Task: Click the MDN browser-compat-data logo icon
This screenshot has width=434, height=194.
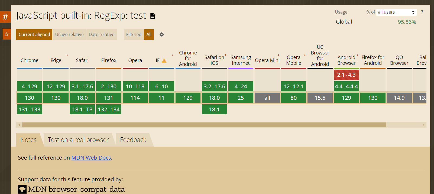Action: click(22, 189)
